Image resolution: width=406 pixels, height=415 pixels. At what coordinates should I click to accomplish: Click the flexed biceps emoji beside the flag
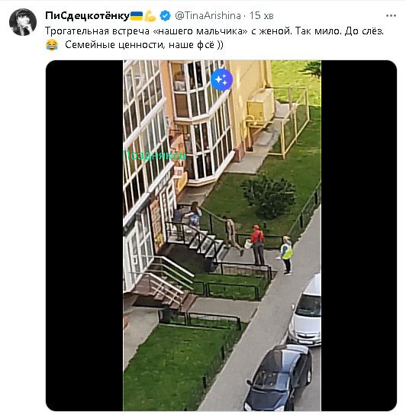(x=150, y=16)
